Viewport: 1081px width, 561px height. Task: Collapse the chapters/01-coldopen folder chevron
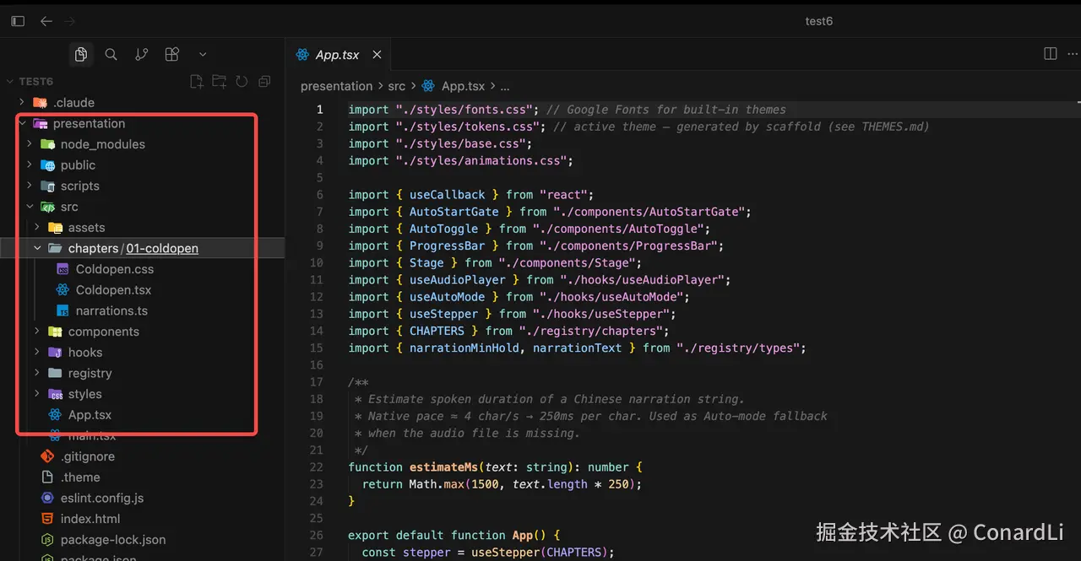pos(37,249)
